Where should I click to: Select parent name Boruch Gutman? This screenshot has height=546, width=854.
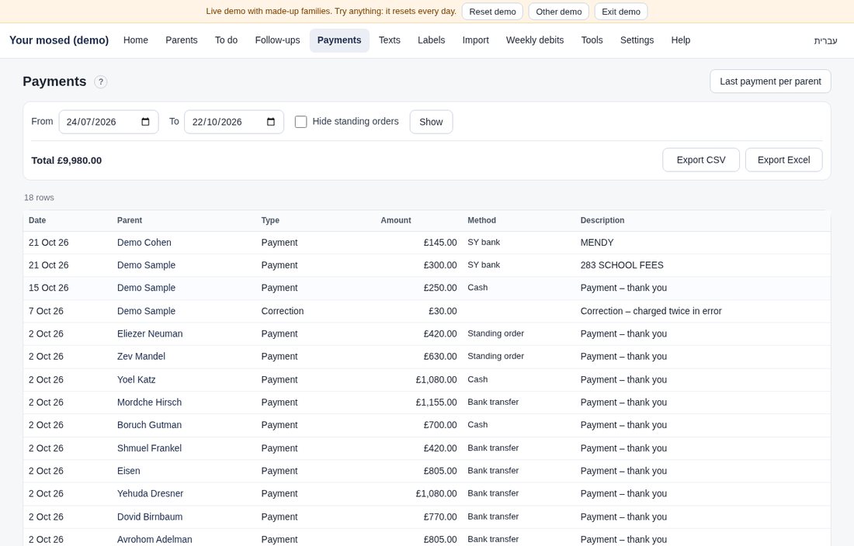click(149, 425)
